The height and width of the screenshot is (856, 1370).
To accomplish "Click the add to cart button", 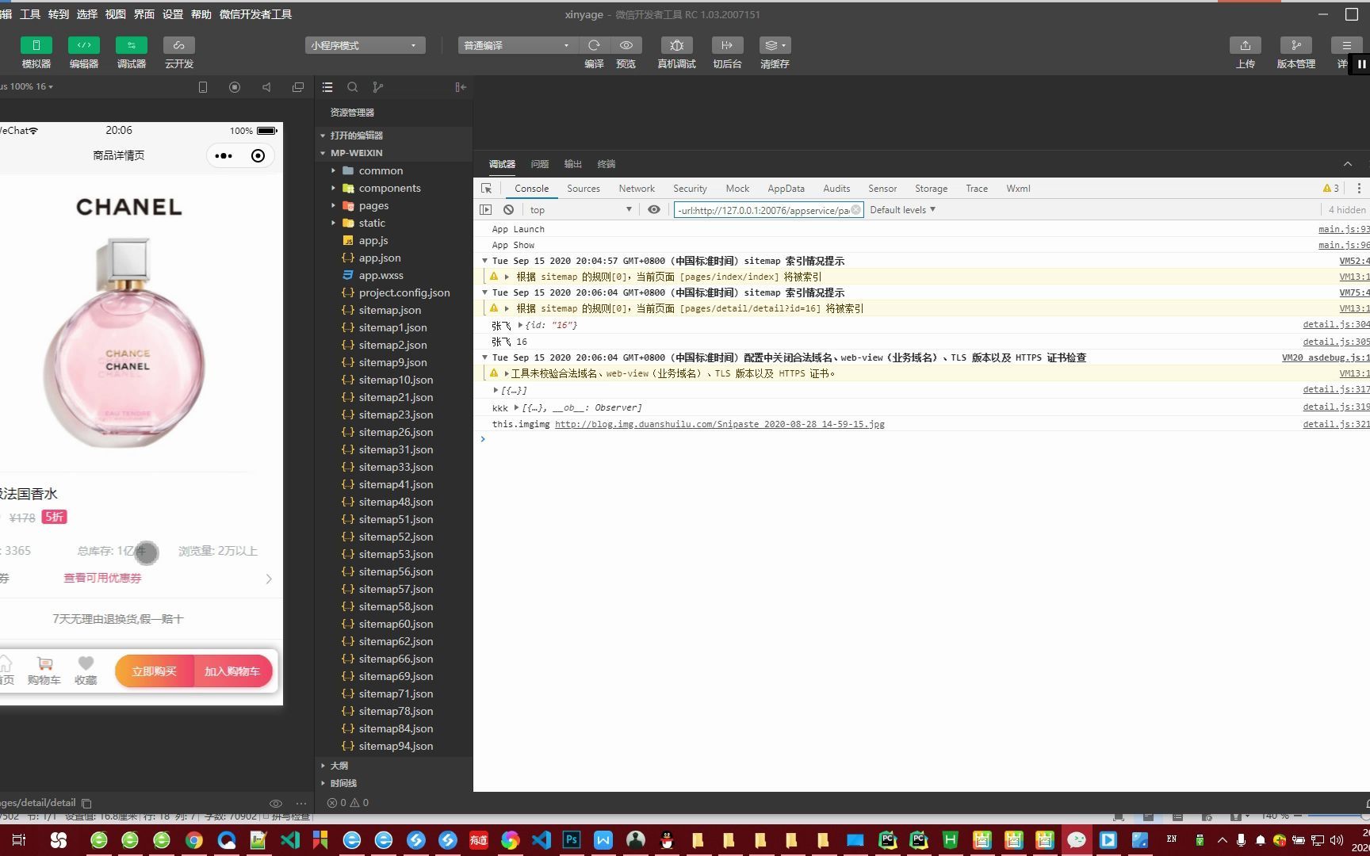I will (232, 671).
